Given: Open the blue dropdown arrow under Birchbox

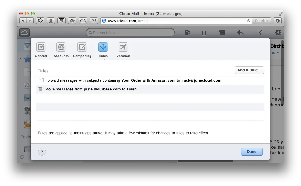Looking at the screenshot, I should point(278,53).
